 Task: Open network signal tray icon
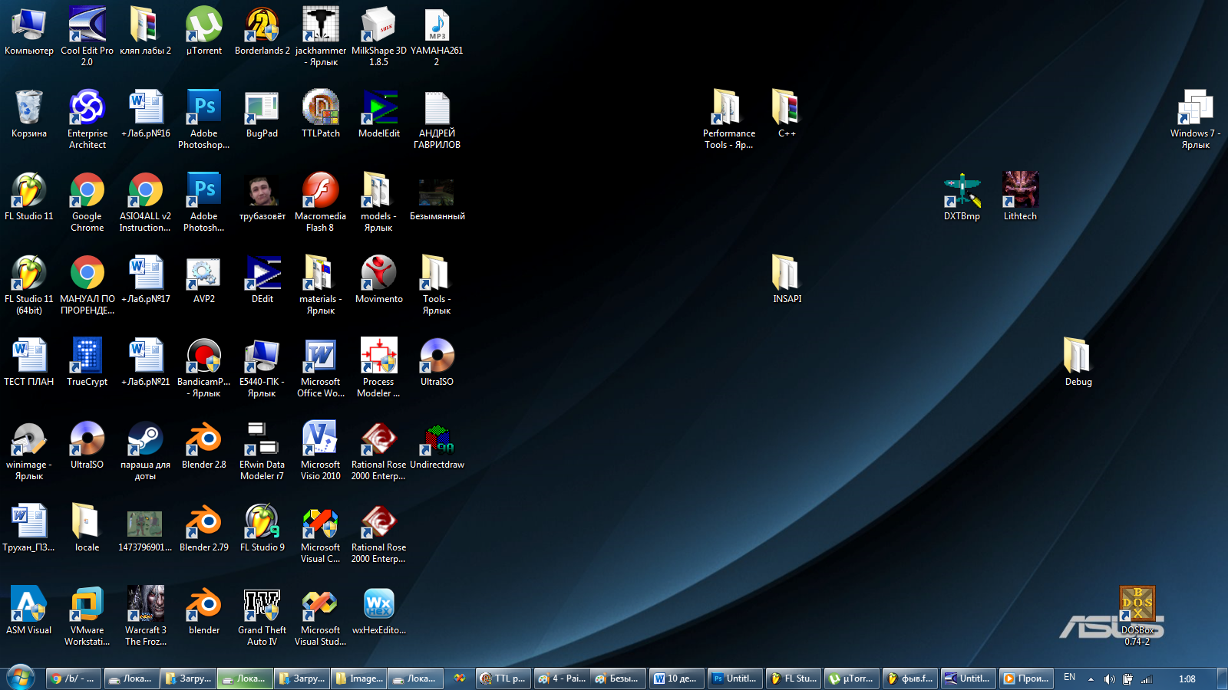[1147, 679]
